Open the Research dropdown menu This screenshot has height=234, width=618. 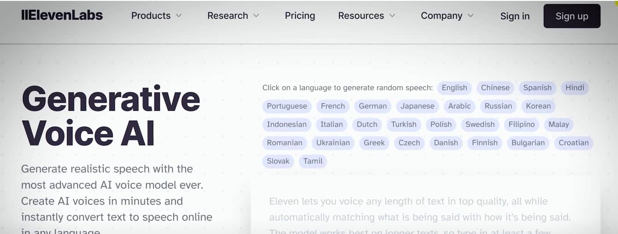click(233, 16)
